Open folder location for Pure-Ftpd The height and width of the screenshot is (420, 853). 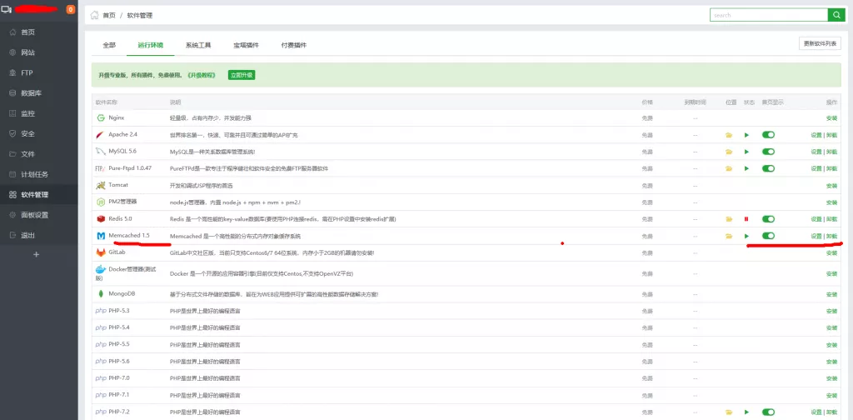[x=729, y=168]
